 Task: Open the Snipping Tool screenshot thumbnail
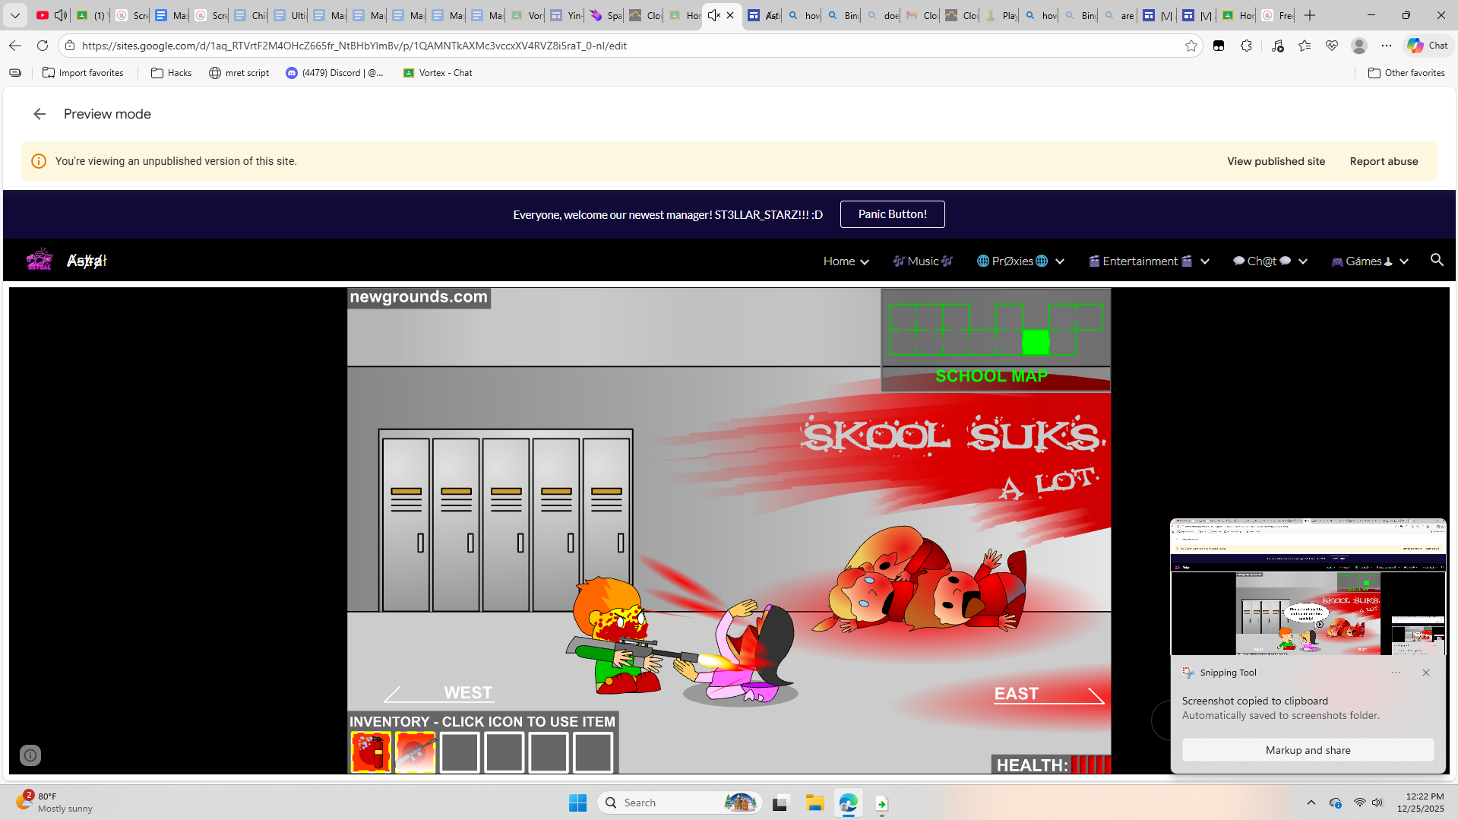pyautogui.click(x=1308, y=587)
